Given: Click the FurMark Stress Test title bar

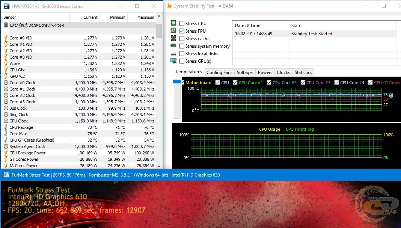Looking at the screenshot, I should tap(200, 175).
